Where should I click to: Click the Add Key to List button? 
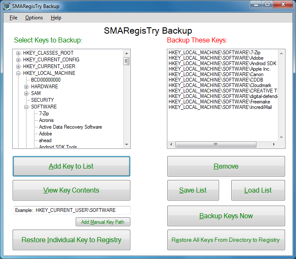[71, 166]
